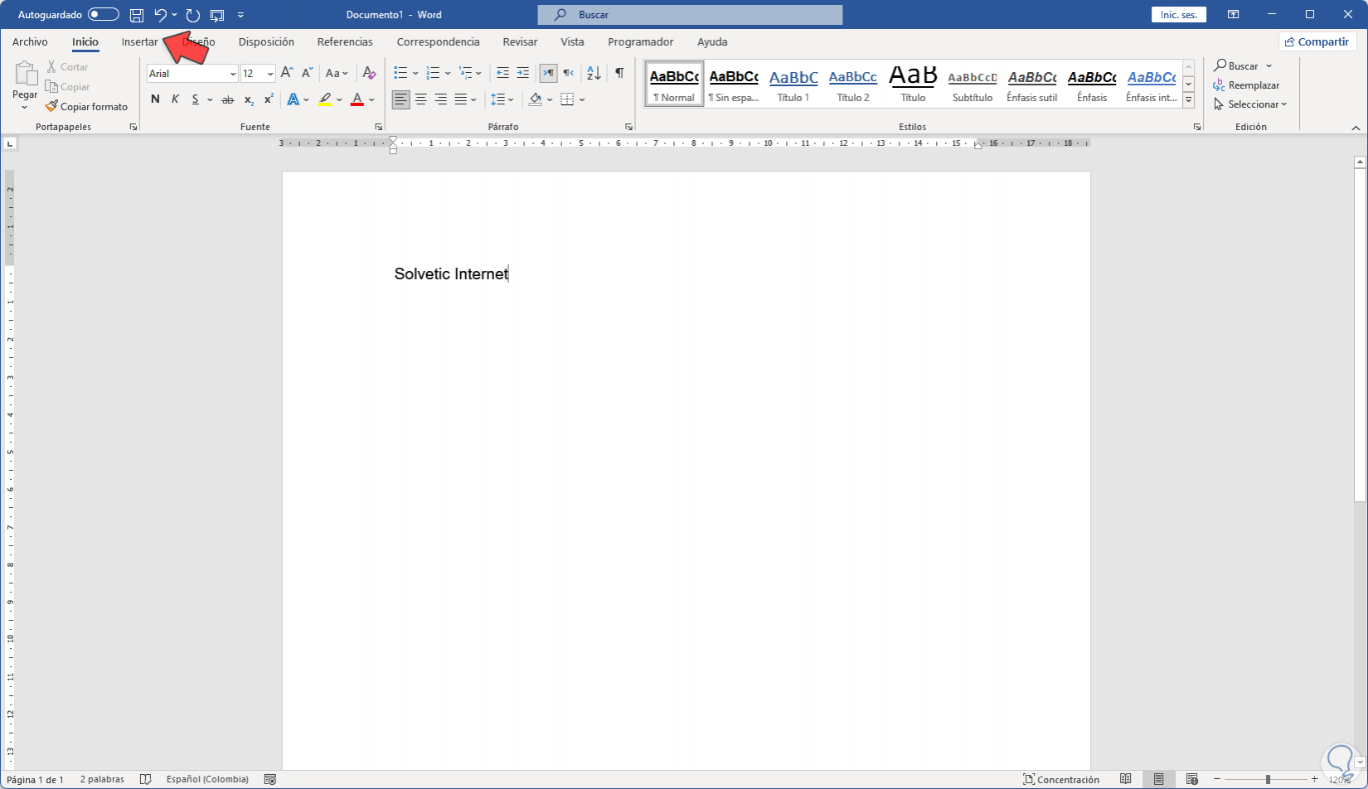The image size is (1368, 789).
Task: Sort the selection alphabetically
Action: 594,73
